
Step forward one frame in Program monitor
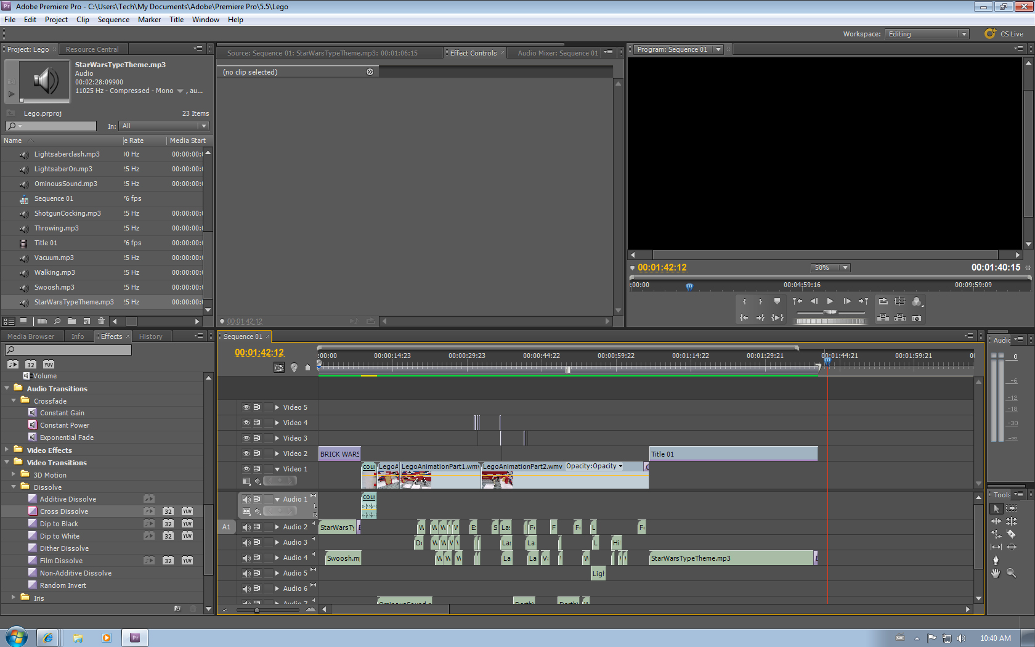[x=847, y=301]
